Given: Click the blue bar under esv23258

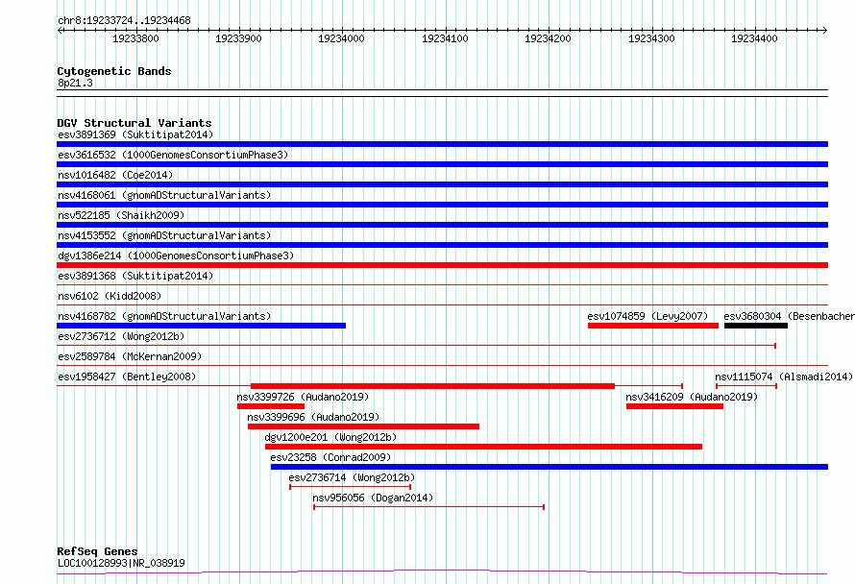Looking at the screenshot, I should tap(550, 468).
